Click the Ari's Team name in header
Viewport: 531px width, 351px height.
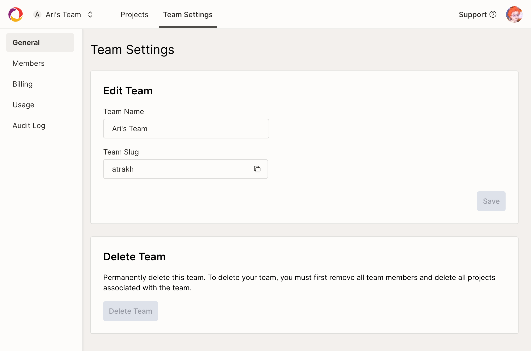pos(63,15)
